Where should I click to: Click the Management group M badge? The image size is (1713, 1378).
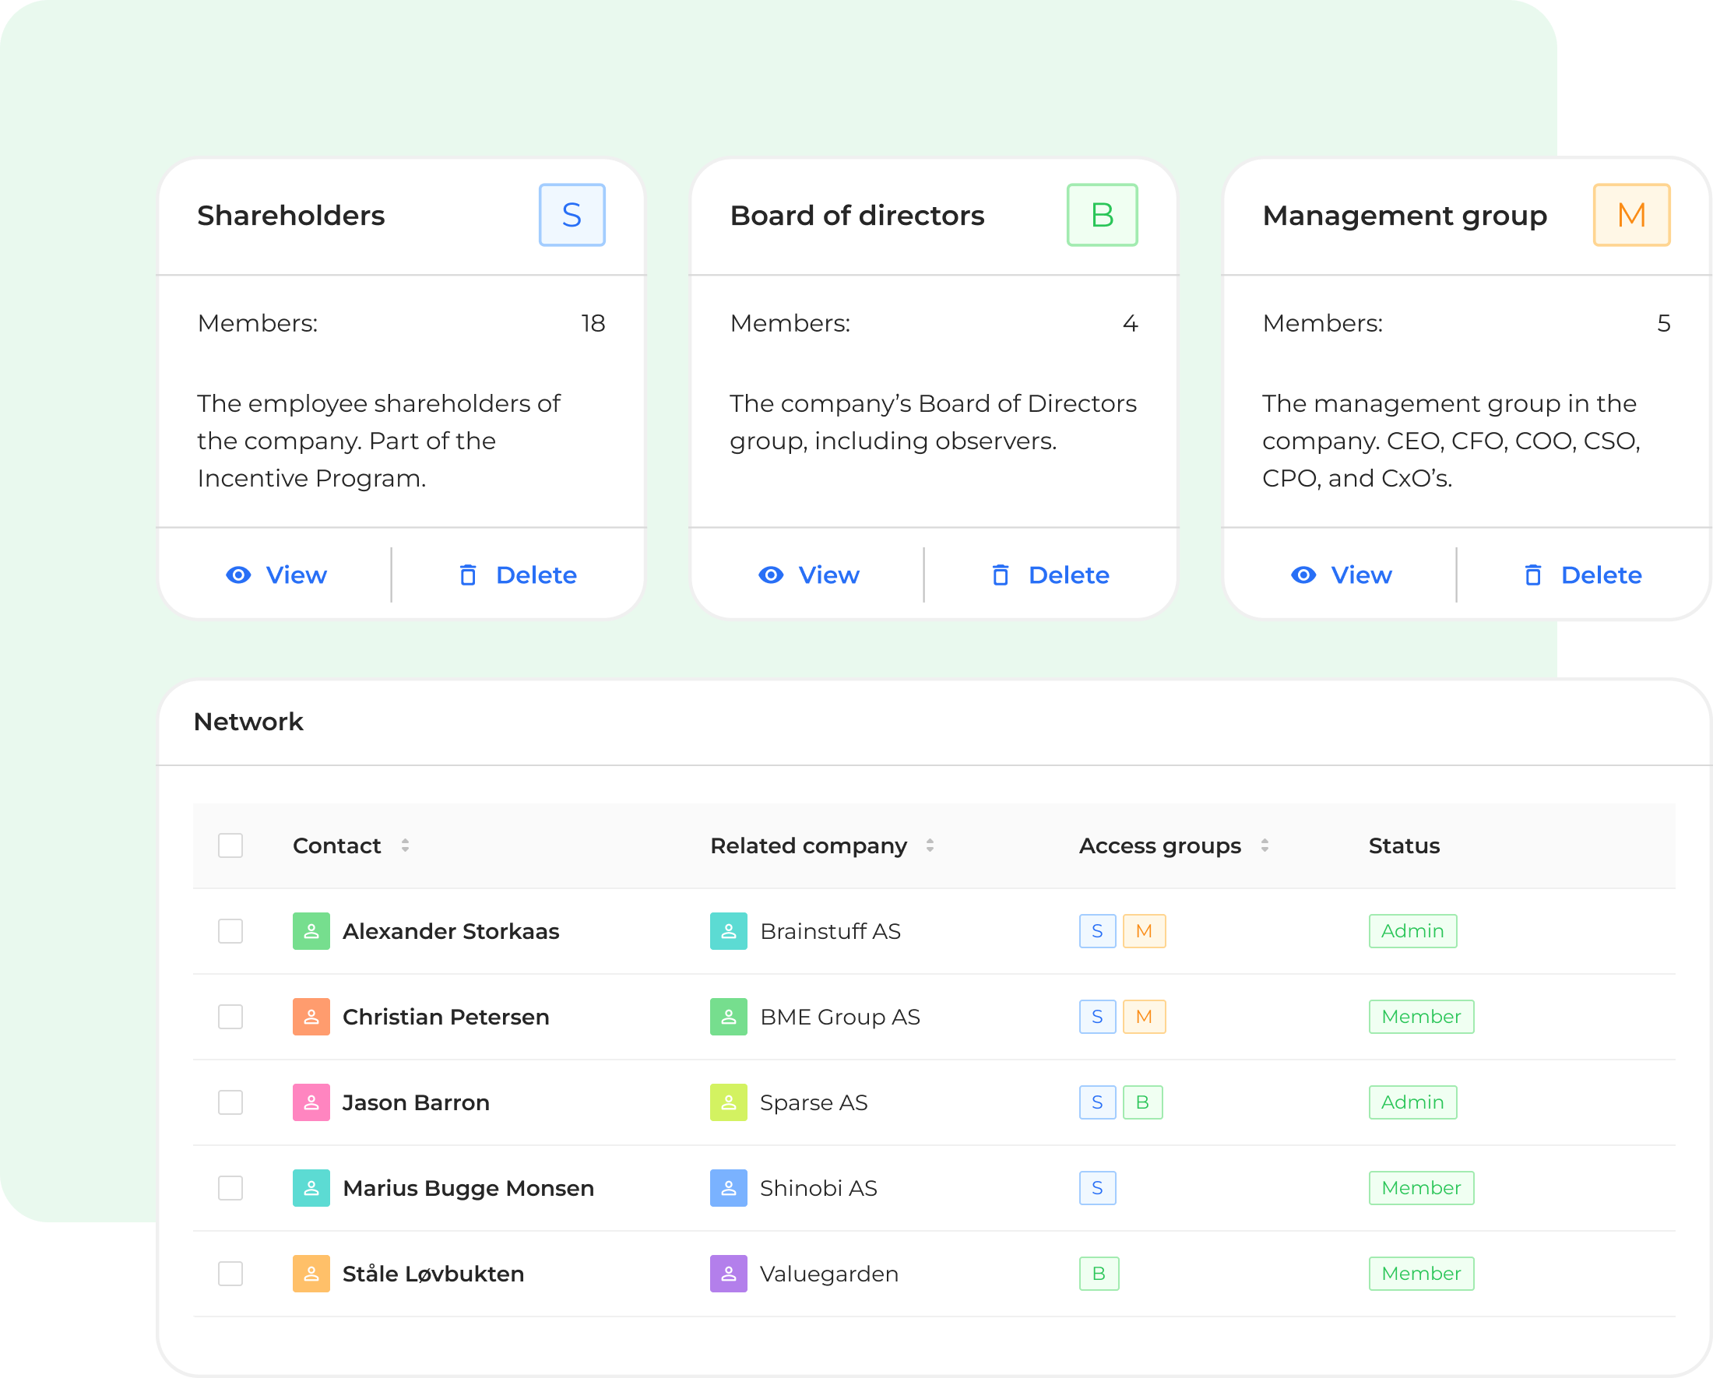(1630, 215)
